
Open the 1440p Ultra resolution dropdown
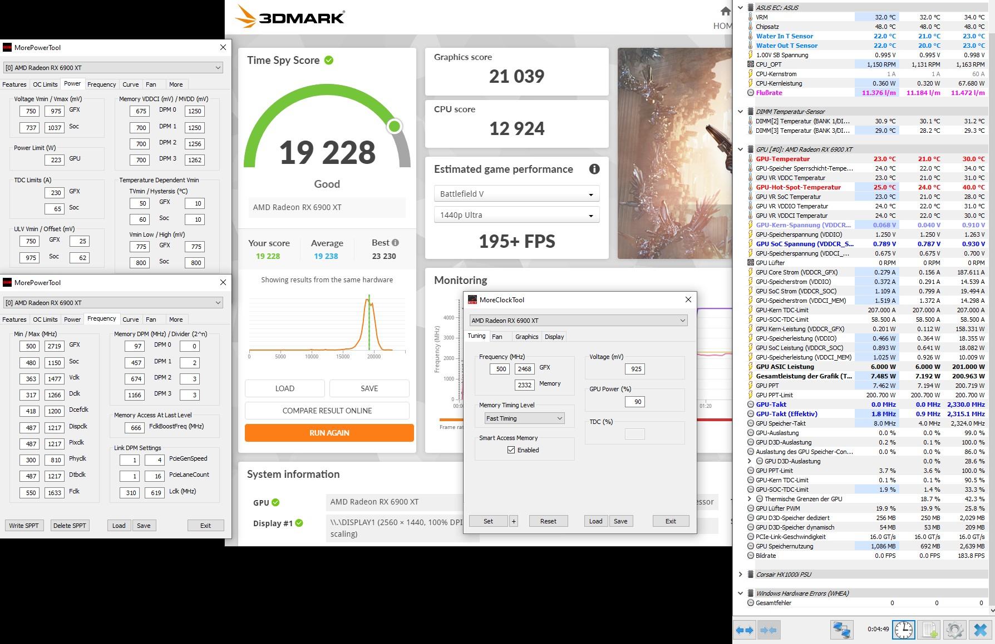pos(516,215)
